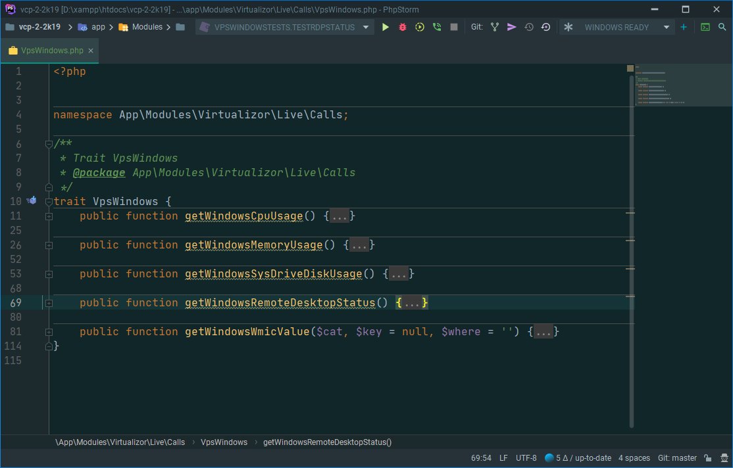The image size is (733, 468).
Task: Click the collapsed {...} placeholder of getWindowsCpuUsage
Action: pos(340,216)
